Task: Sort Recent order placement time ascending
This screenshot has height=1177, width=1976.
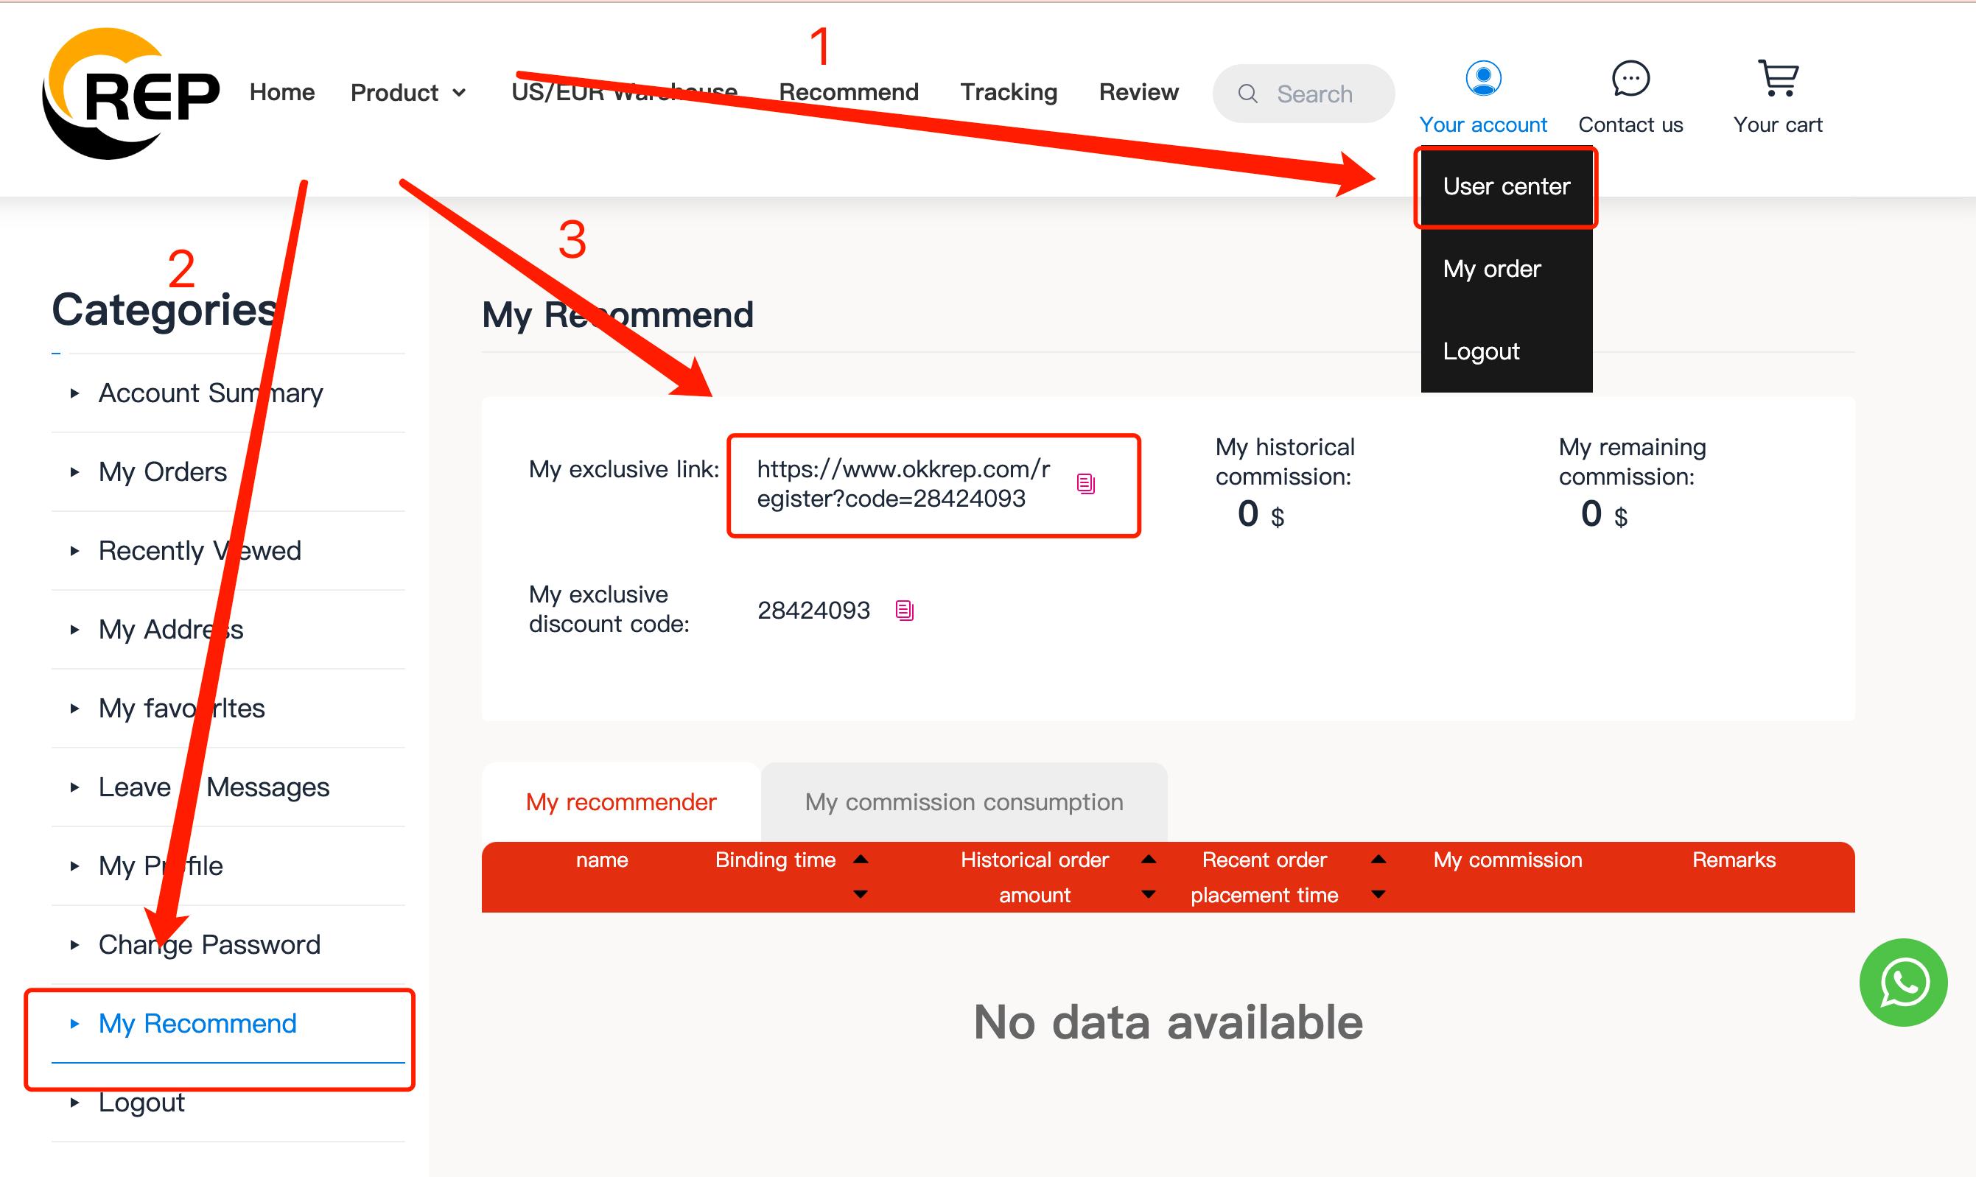Action: pos(1378,859)
